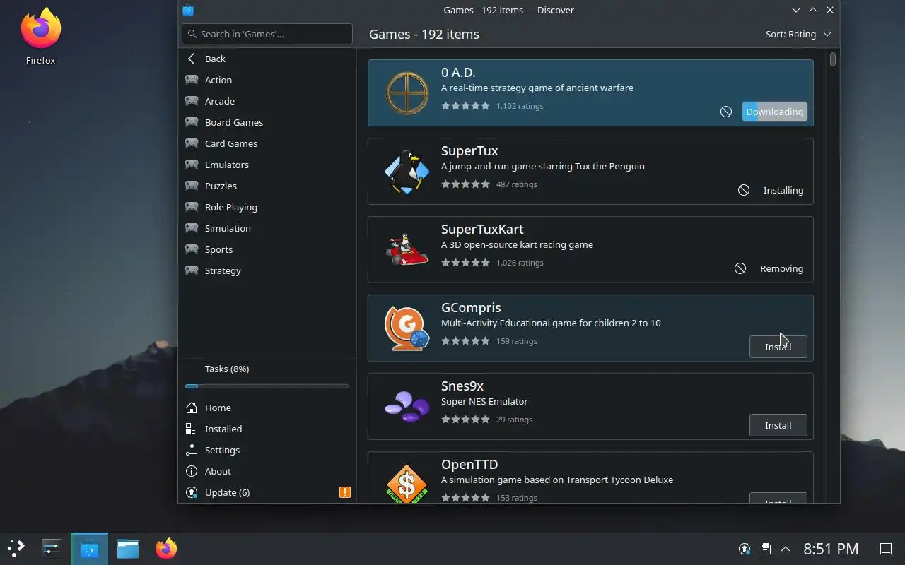The image size is (905, 565).
Task: Select the Puzzles category
Action: 267,186
